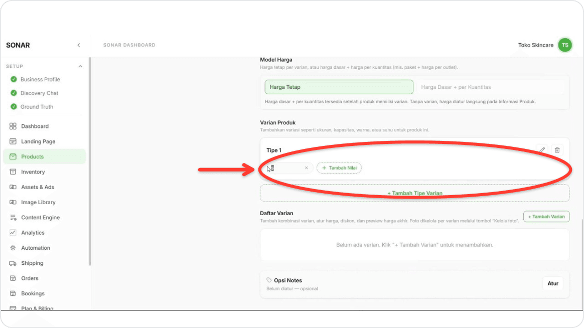The height and width of the screenshot is (328, 584).
Task: Click the sidebar vertical scrollbar
Action: click(x=90, y=161)
